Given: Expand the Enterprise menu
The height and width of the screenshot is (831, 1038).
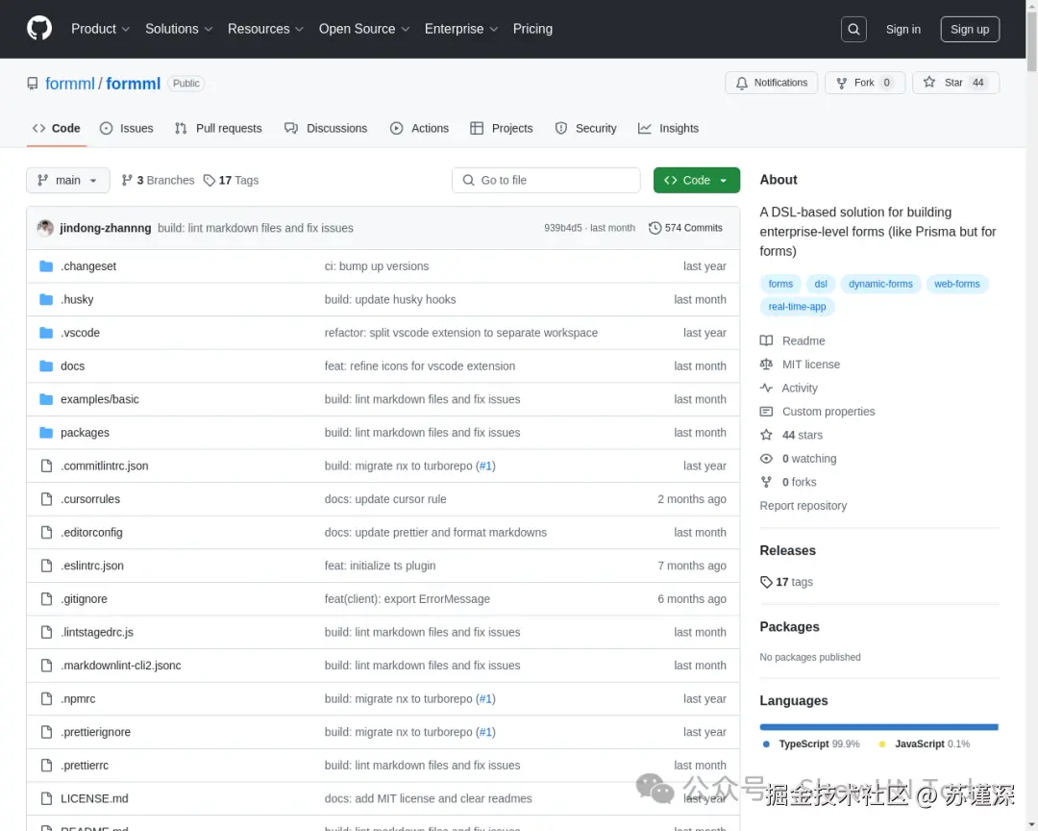Looking at the screenshot, I should tap(460, 29).
